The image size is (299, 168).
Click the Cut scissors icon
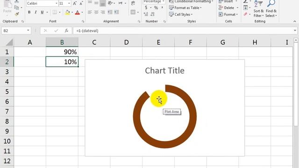point(17,1)
